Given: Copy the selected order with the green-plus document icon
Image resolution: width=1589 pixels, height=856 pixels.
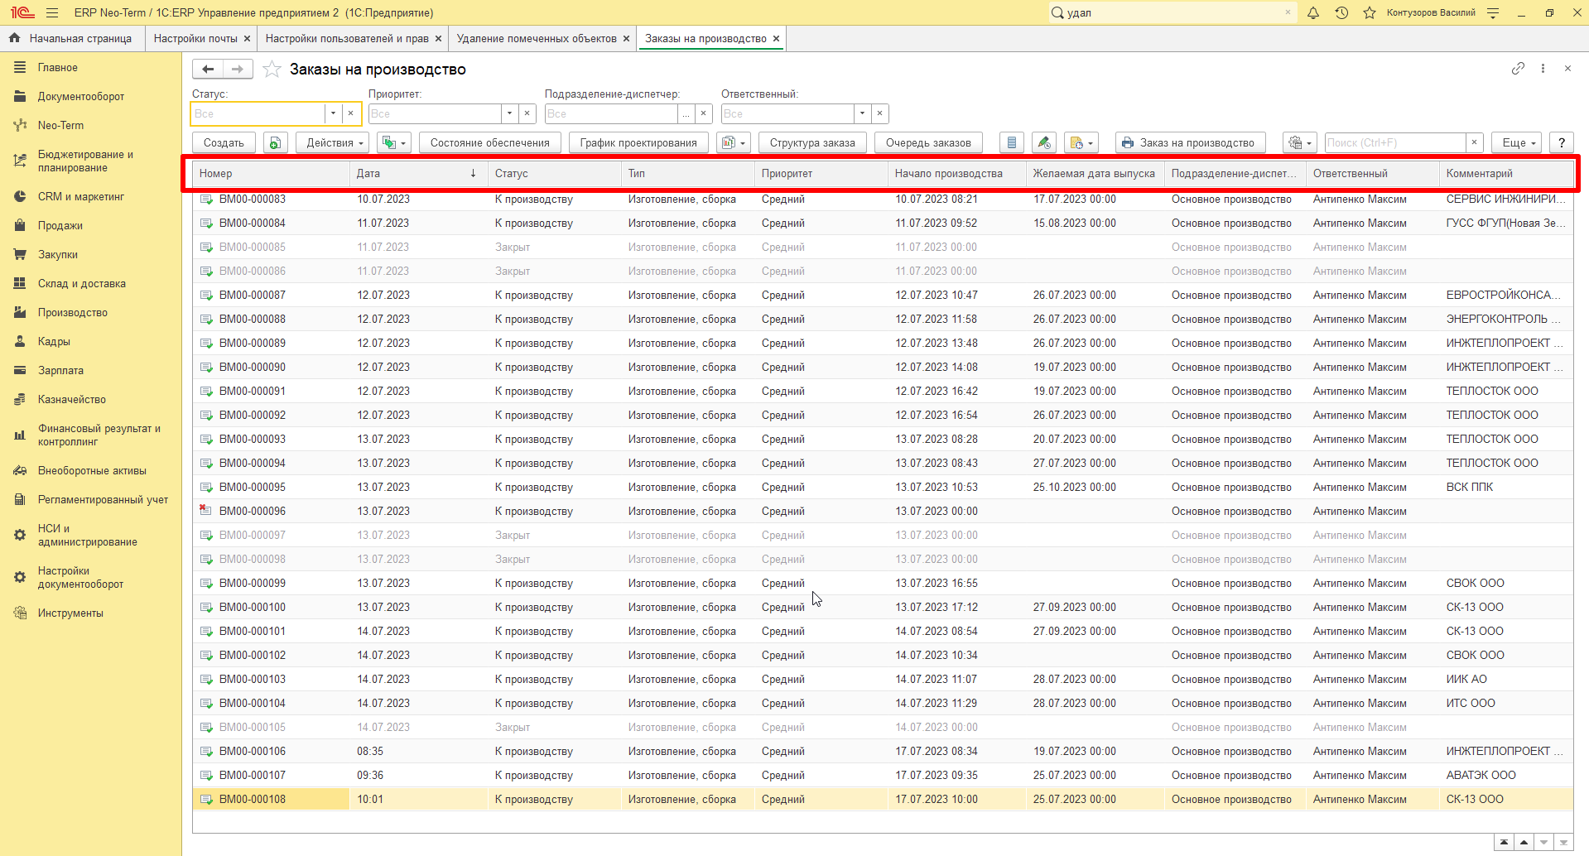Looking at the screenshot, I should click(276, 143).
